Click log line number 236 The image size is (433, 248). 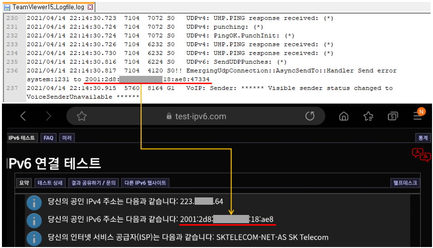pyautogui.click(x=12, y=71)
